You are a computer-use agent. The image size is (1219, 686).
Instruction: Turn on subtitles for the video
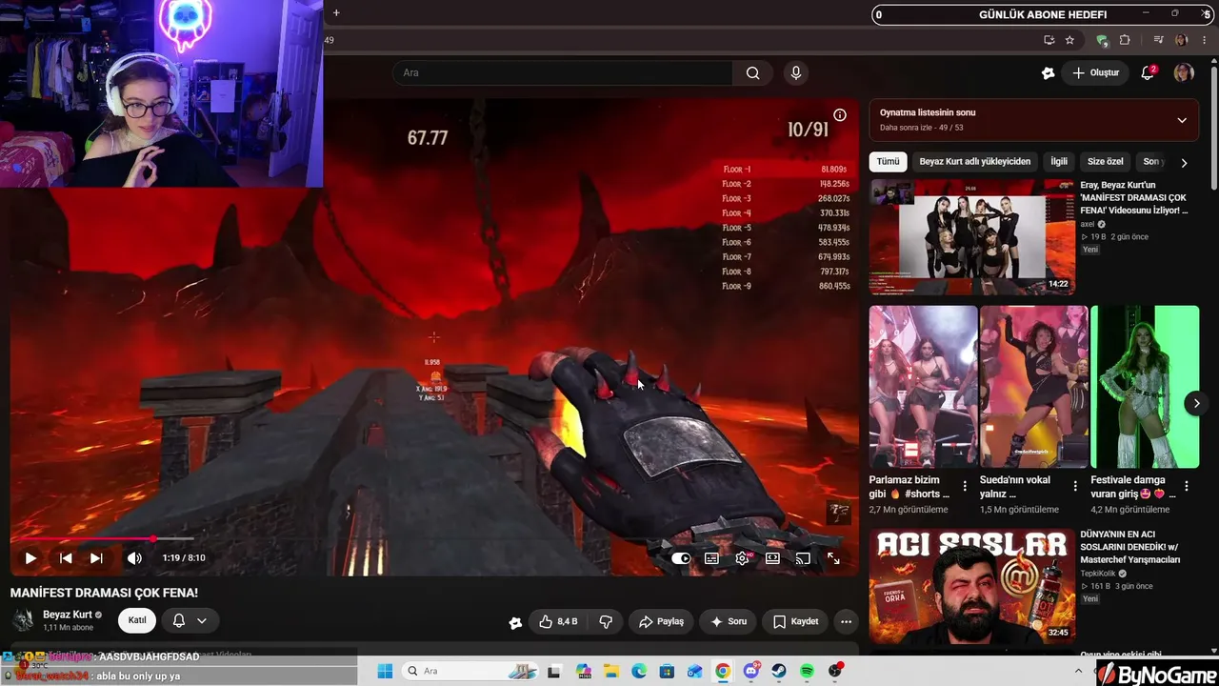tap(711, 558)
